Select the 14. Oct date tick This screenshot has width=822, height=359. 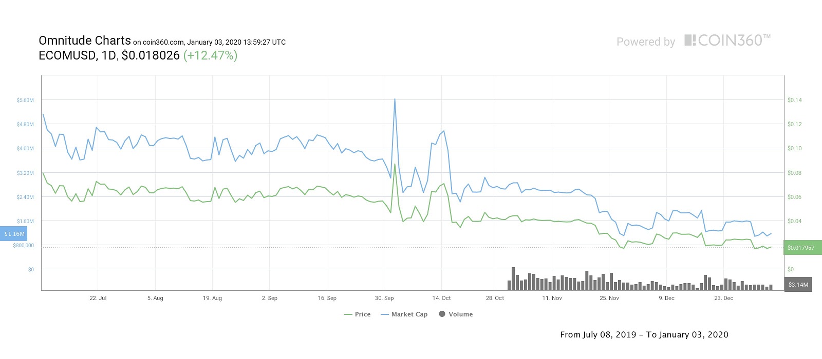[441, 298]
